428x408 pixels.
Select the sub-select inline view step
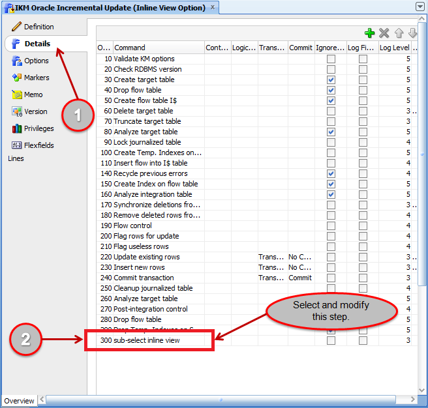tap(146, 340)
